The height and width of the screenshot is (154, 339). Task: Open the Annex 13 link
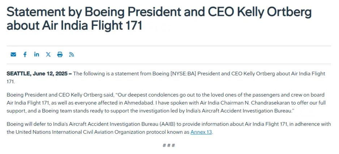[x=201, y=132]
